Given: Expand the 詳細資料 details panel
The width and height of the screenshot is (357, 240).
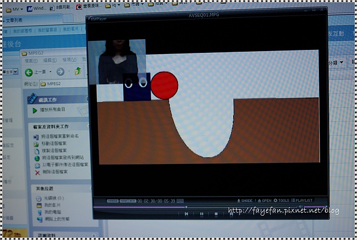Looking at the screenshot, I should tap(93, 235).
